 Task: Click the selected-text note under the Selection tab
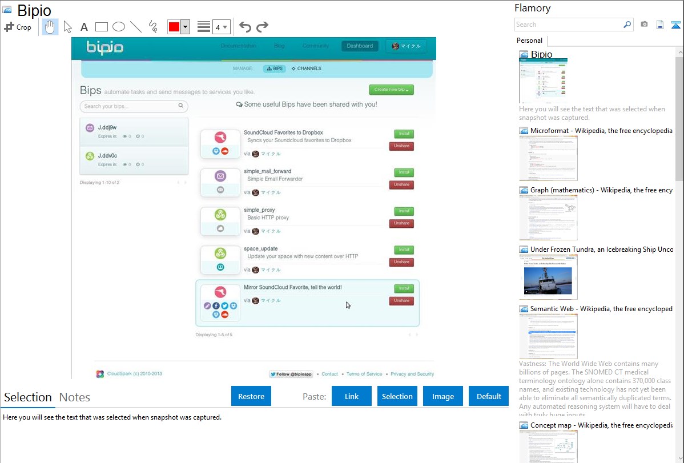(112, 417)
